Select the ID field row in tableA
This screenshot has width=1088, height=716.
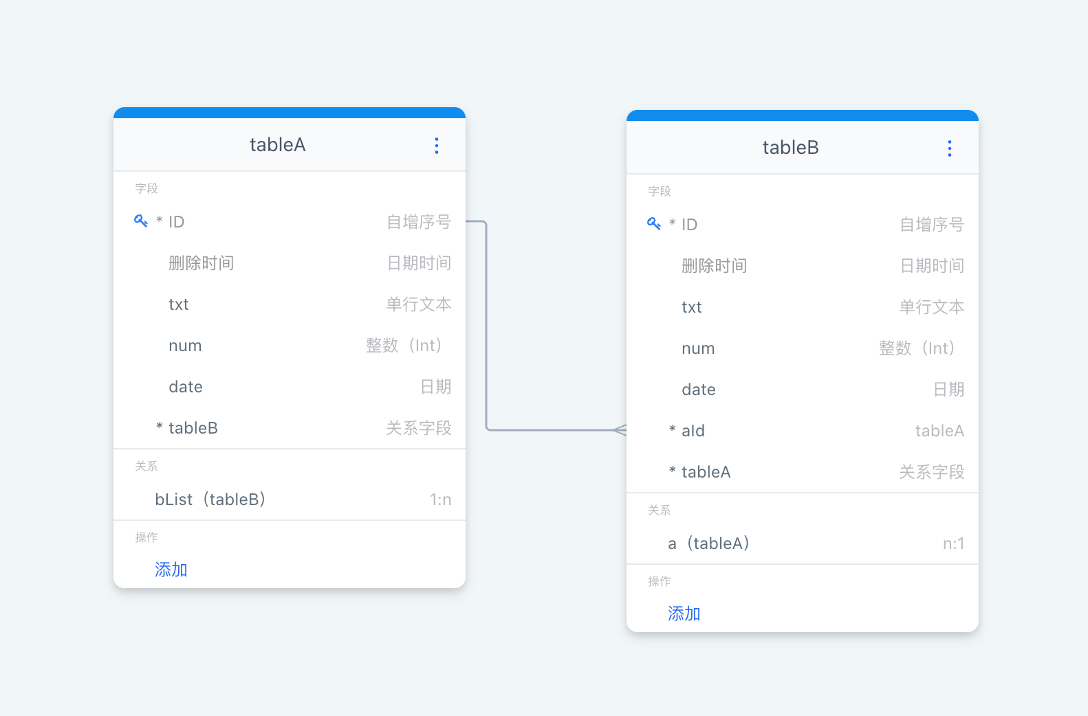(x=290, y=222)
